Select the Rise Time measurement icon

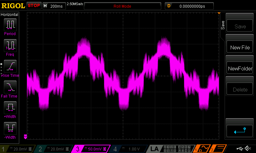click(x=10, y=66)
